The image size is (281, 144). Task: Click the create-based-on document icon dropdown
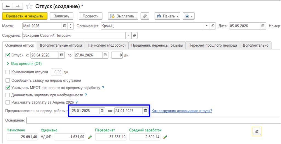[x=189, y=16]
